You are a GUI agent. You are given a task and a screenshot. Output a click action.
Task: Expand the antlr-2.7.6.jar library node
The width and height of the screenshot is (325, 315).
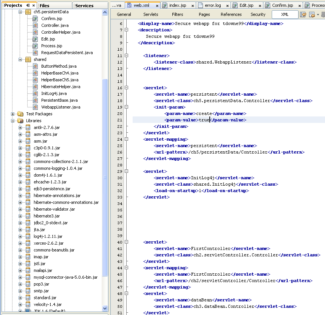click(x=20, y=127)
